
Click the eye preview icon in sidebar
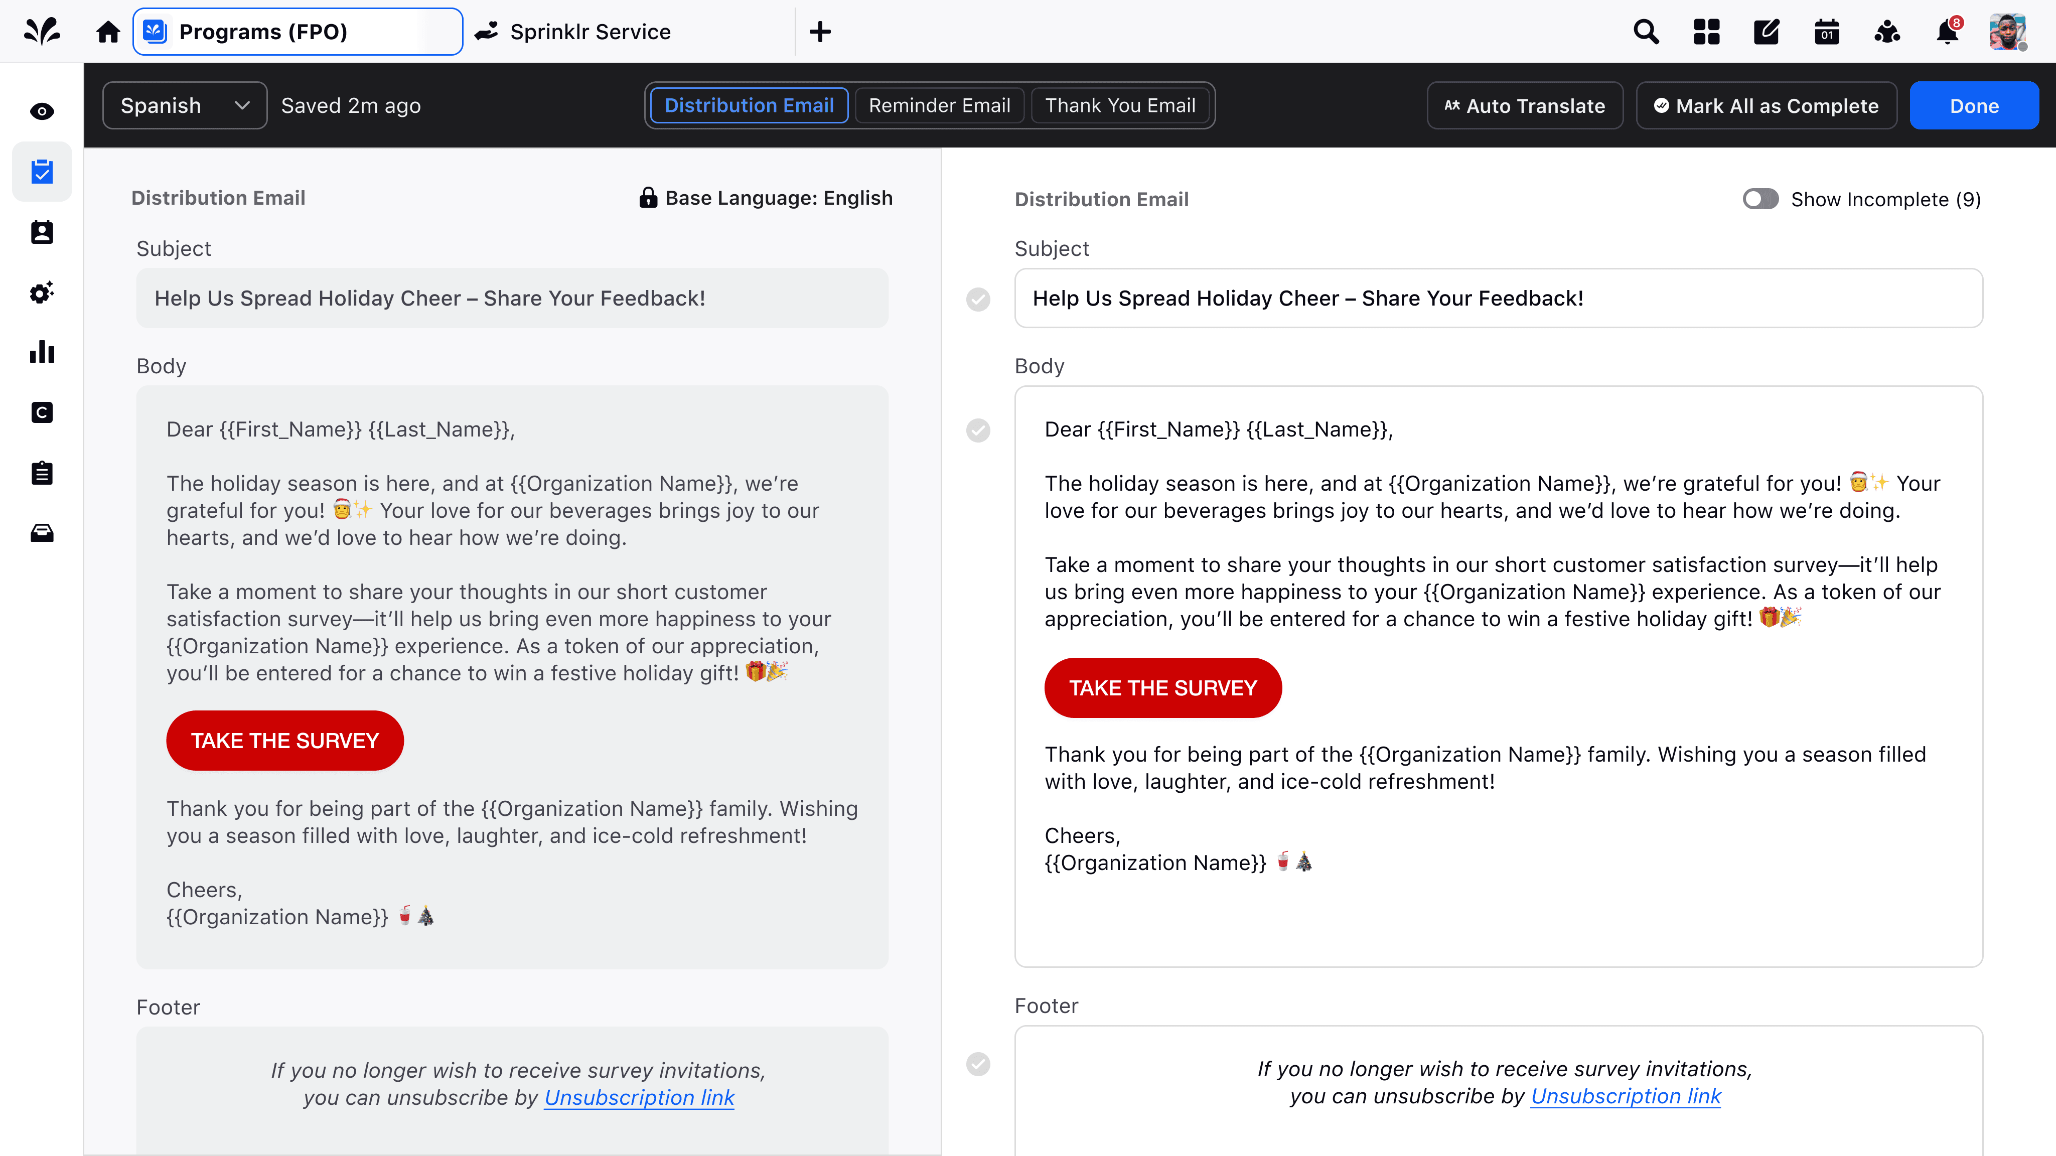coord(42,111)
